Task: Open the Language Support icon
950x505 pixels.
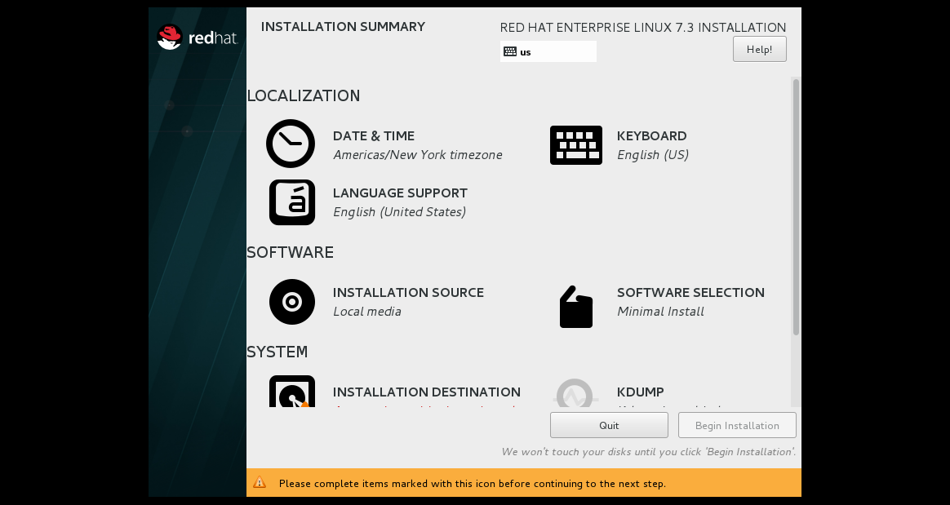Action: [x=292, y=202]
